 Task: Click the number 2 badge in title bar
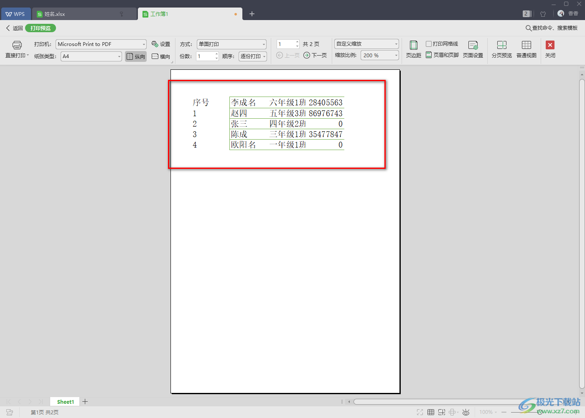tap(526, 14)
